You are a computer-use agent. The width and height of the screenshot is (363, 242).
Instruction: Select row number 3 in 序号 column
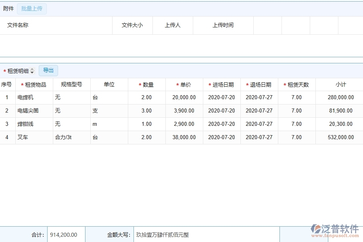(7, 124)
